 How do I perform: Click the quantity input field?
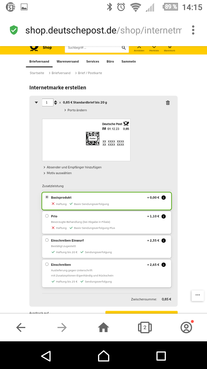point(48,102)
